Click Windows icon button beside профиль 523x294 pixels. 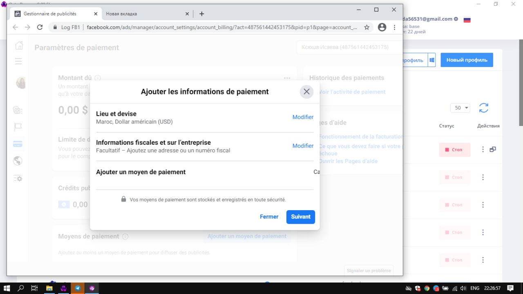click(431, 60)
